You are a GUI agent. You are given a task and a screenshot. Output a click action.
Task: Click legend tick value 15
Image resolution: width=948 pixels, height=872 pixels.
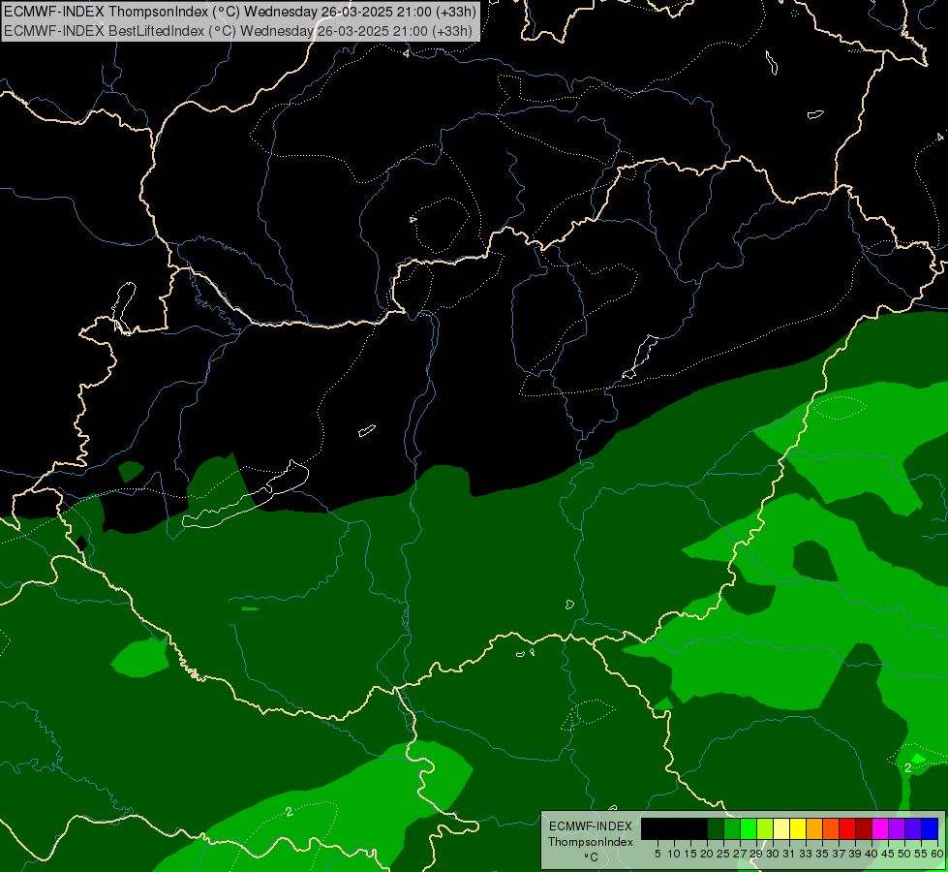click(x=690, y=854)
